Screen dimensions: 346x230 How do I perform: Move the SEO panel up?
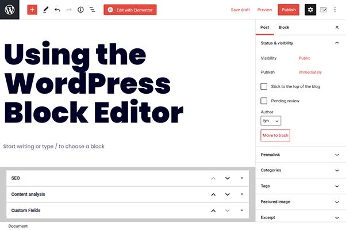pos(213,178)
